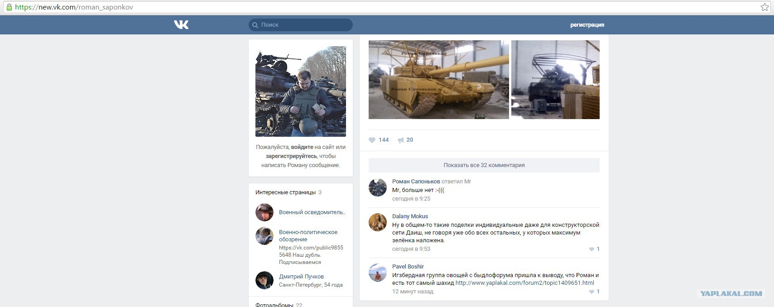Open the yellow tank photo in the post
Image resolution: width=774 pixels, height=307 pixels.
pos(439,80)
